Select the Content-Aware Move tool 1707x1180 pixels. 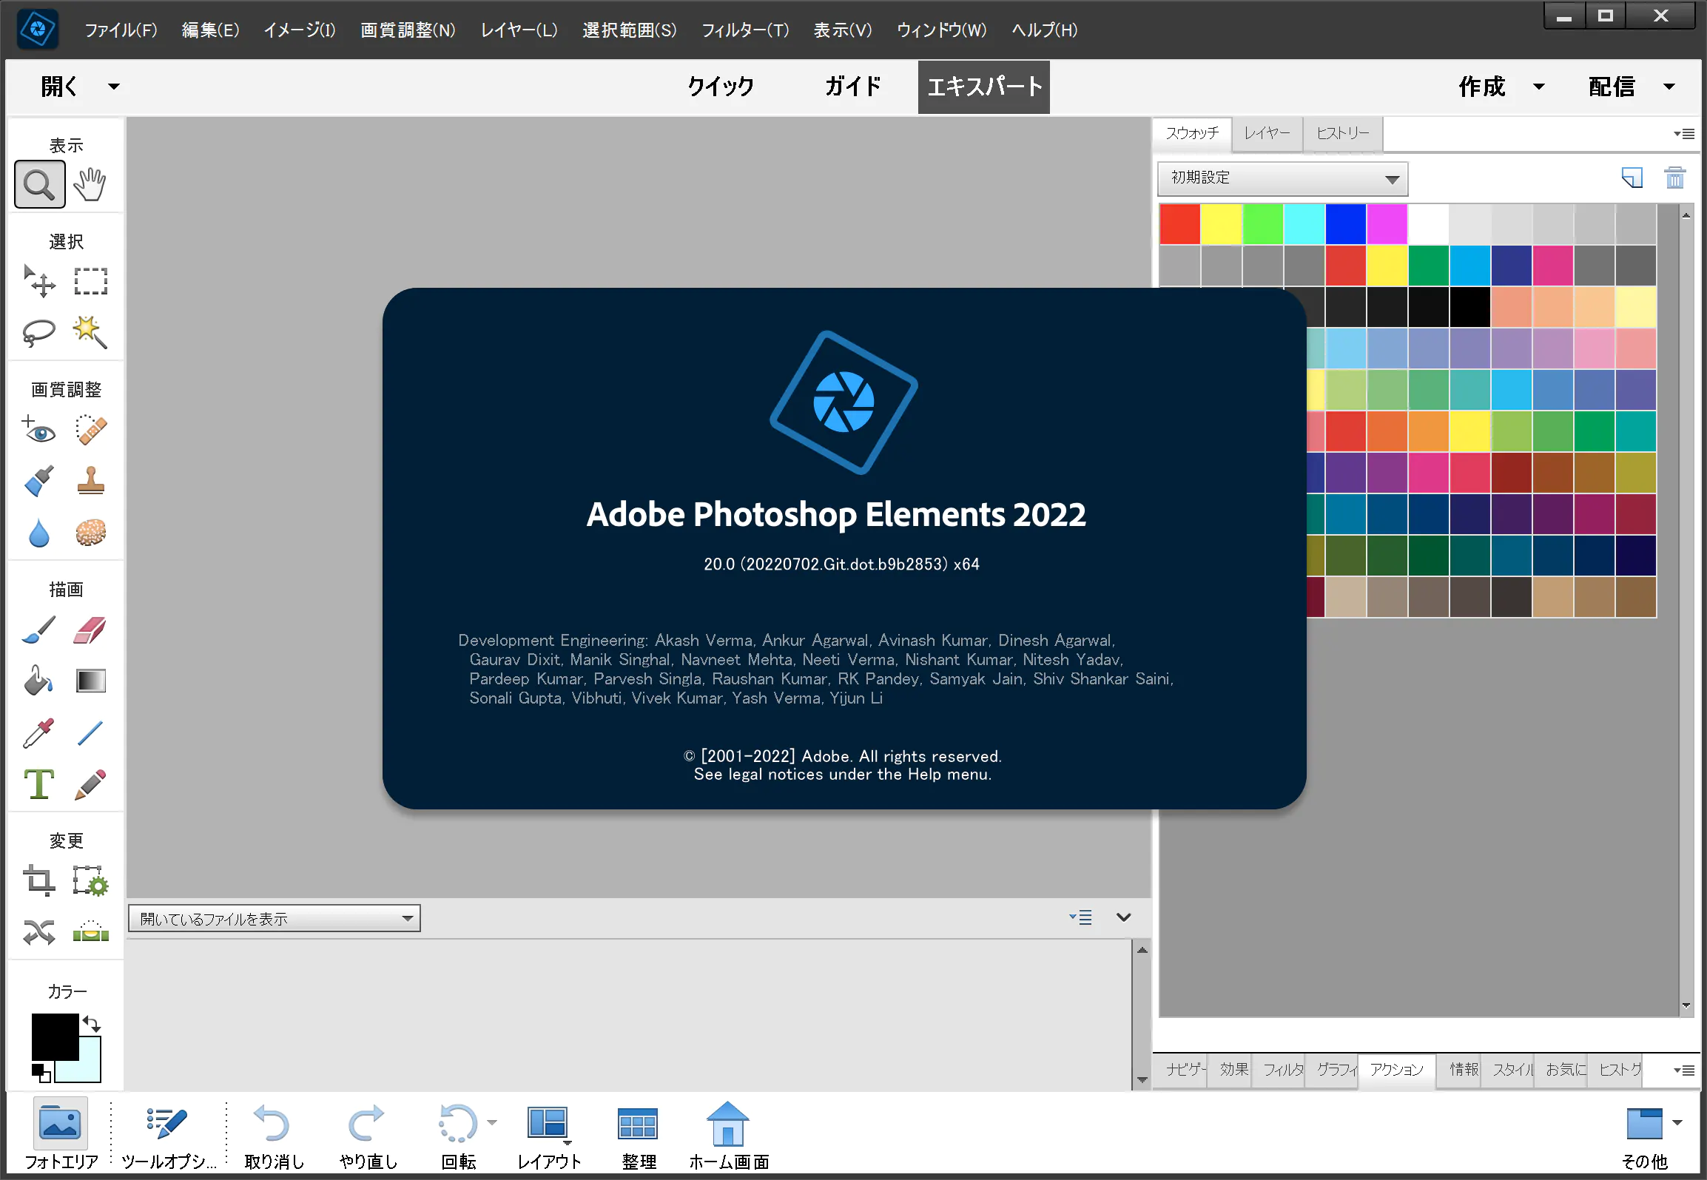[x=39, y=932]
